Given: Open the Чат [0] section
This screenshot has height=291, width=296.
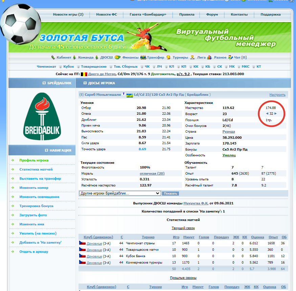Looking at the screenshot, I should (x=240, y=58).
